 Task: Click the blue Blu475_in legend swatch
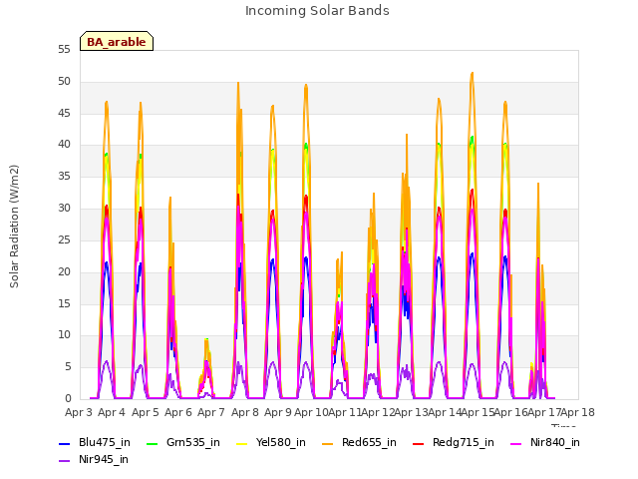coord(64,443)
